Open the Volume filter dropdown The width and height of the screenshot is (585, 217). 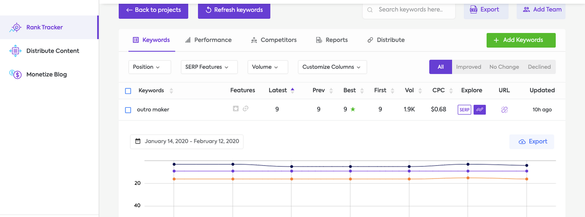pos(268,67)
